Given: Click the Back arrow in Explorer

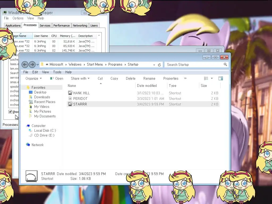Looking at the screenshot, I should (x=25, y=65).
